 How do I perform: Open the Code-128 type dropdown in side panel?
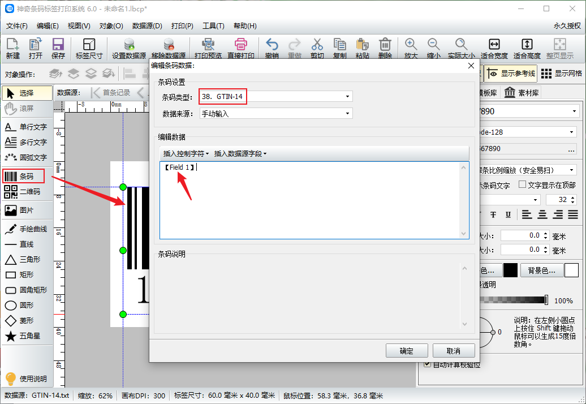(x=571, y=132)
